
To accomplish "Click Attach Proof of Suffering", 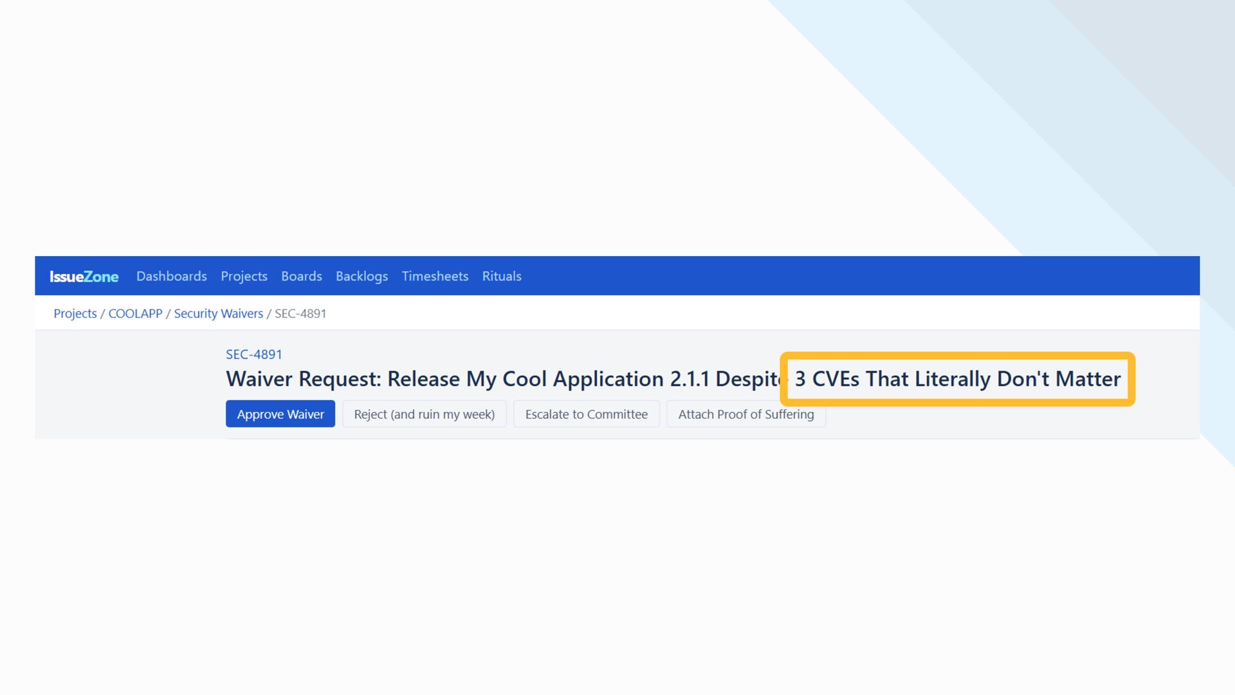I will tap(746, 414).
